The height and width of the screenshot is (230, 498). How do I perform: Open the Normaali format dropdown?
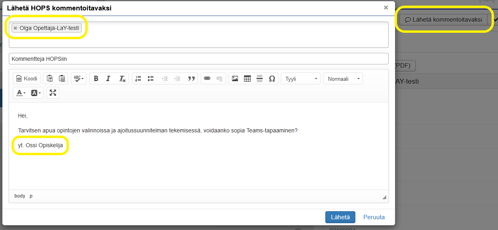[343, 78]
